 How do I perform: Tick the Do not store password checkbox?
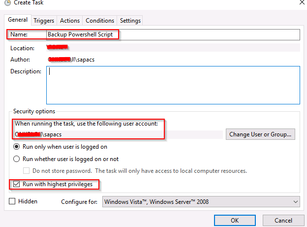click(26, 171)
